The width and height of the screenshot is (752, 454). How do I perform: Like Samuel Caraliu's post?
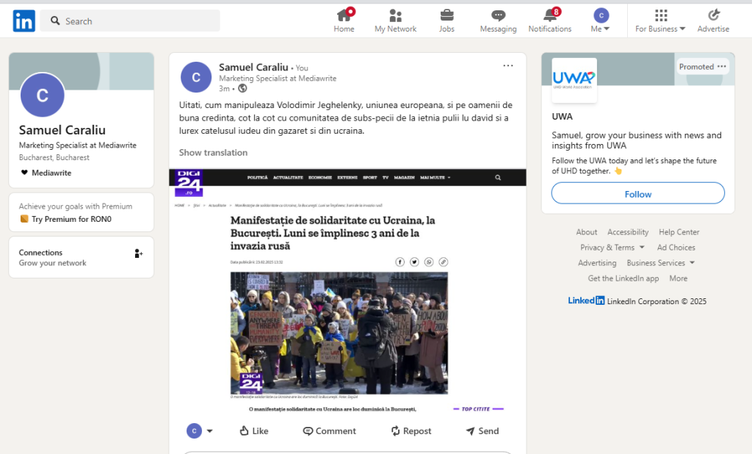[x=254, y=431]
